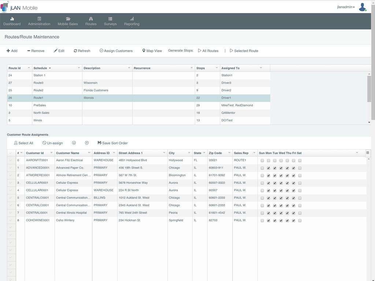Toggle Sat checkbox for Aaron Fitz Electrical
375x281 pixels.
[x=300, y=161]
